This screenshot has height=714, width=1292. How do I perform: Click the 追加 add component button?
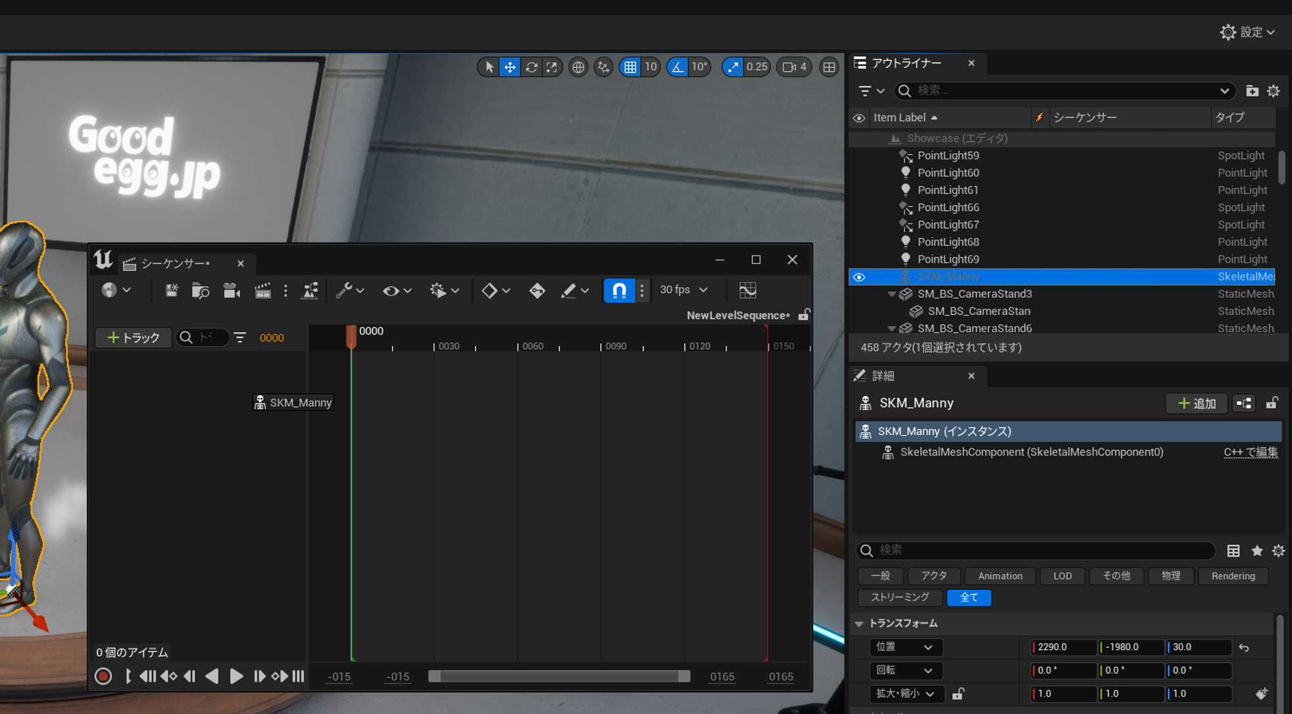(x=1196, y=403)
